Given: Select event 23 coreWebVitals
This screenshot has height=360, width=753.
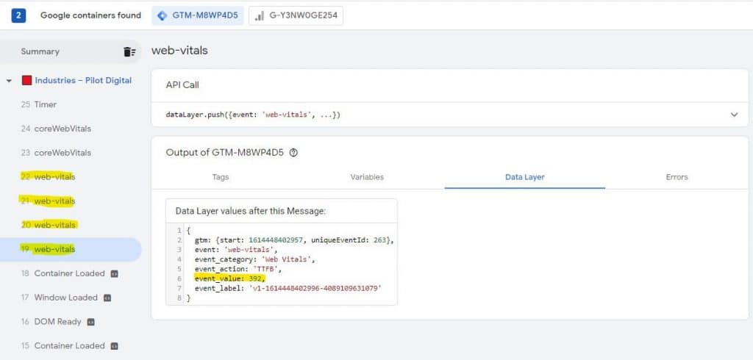Looking at the screenshot, I should [x=56, y=153].
